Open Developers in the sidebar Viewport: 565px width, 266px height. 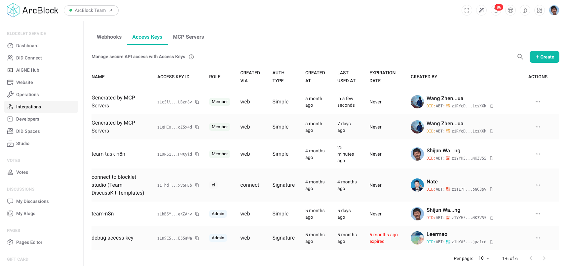point(41,119)
